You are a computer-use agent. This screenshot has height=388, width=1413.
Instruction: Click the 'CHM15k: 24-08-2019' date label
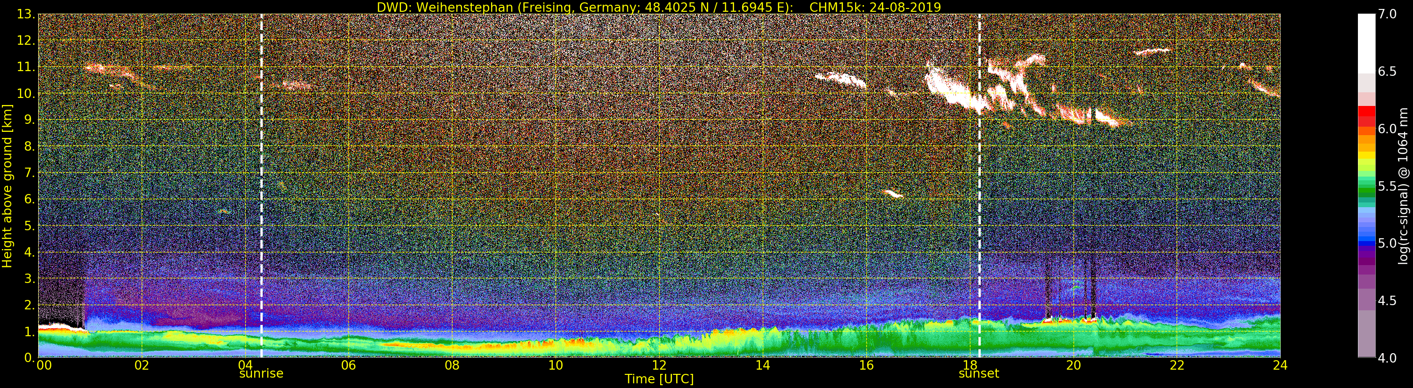[x=875, y=7]
